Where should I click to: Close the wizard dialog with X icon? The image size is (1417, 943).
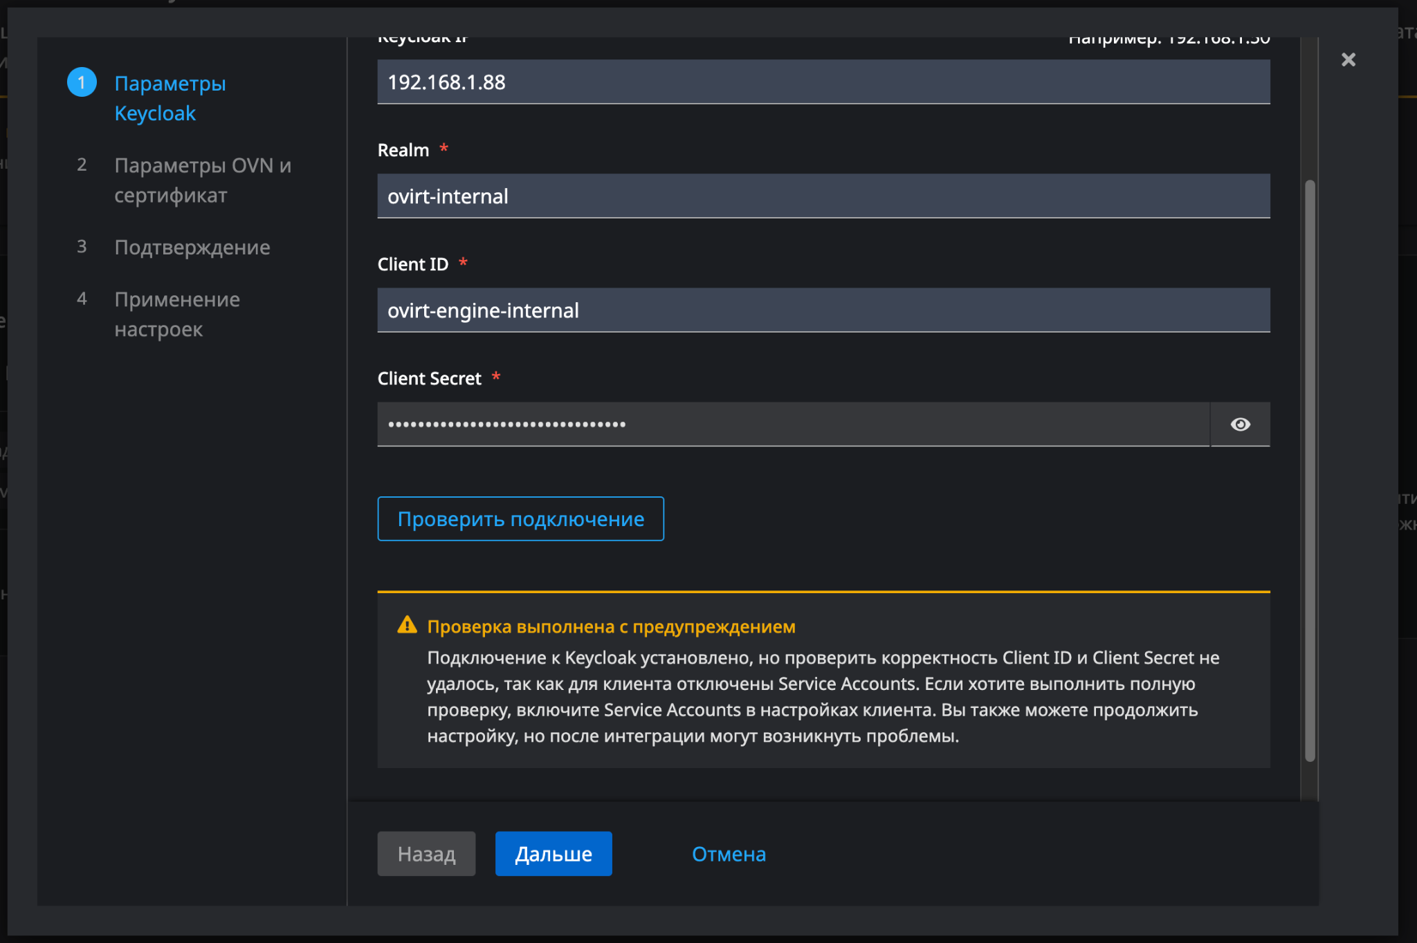(1348, 60)
